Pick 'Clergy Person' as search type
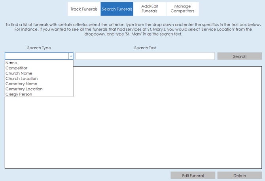The width and height of the screenshot is (265, 181). pos(19,94)
